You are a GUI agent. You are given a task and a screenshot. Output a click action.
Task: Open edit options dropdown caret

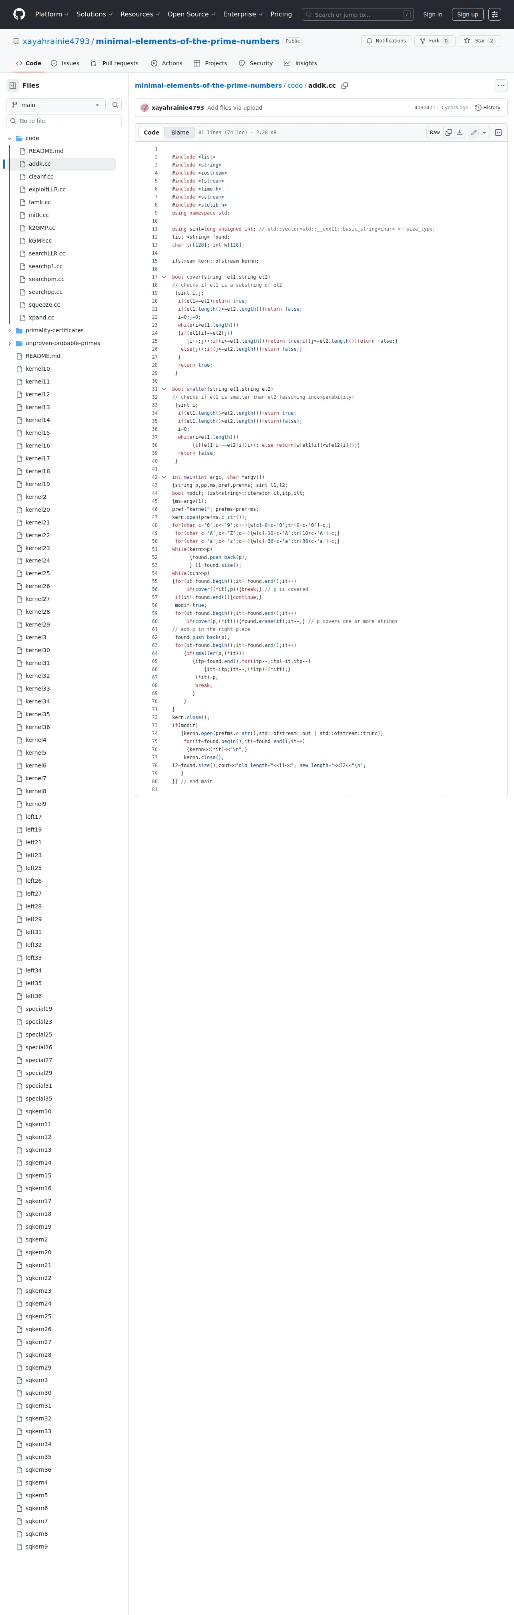(484, 132)
